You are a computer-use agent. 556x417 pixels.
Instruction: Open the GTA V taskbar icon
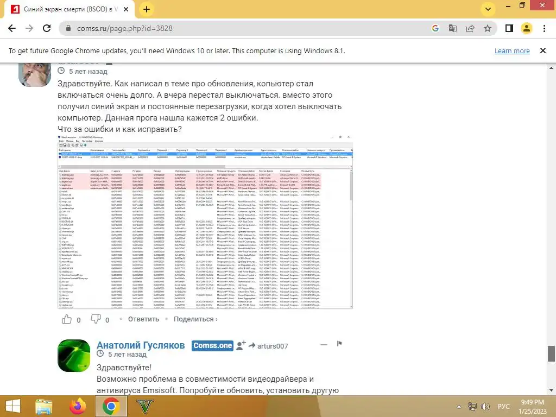(x=144, y=406)
